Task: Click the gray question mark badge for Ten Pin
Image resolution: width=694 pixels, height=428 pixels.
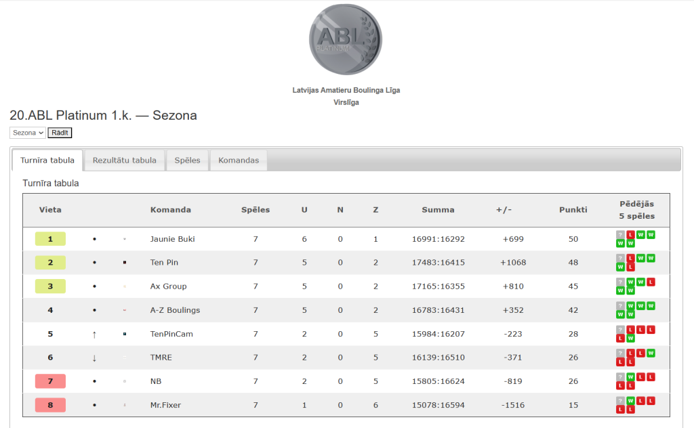Action: [x=620, y=259]
